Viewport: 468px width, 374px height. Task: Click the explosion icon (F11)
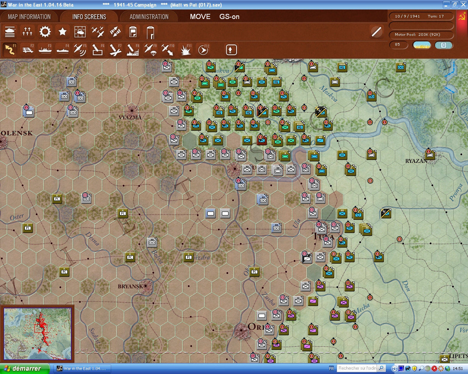coord(185,50)
